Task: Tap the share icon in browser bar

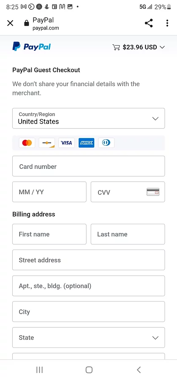Action: (x=149, y=23)
